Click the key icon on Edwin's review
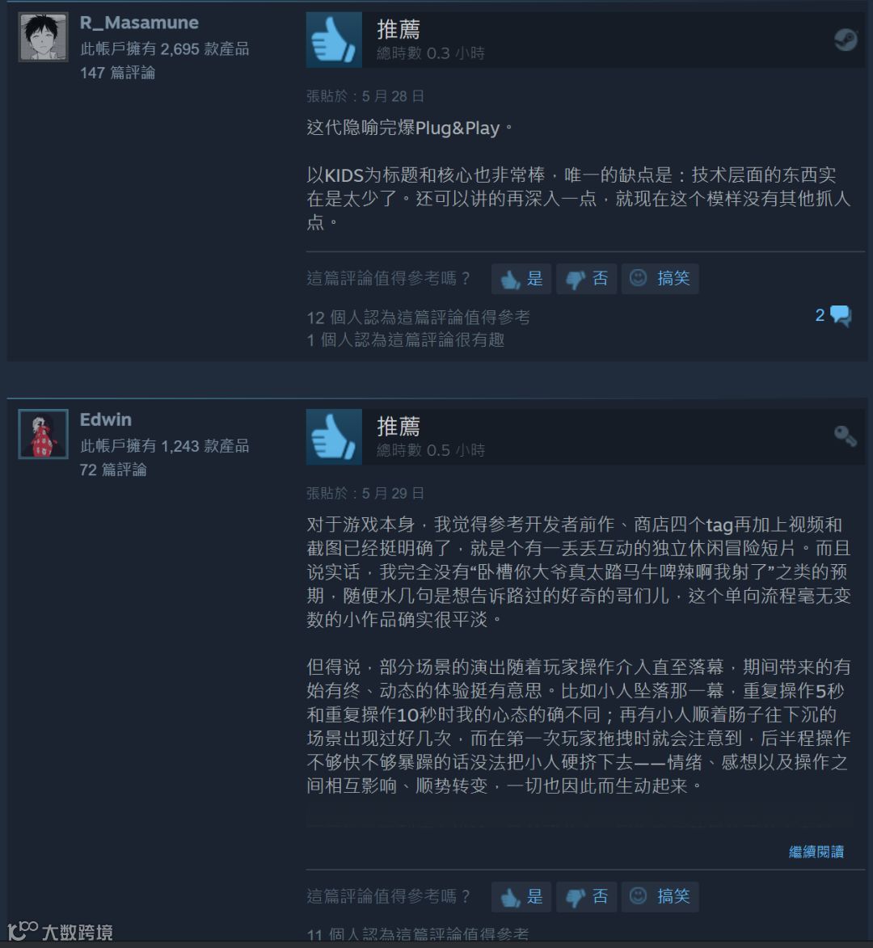This screenshot has height=948, width=873. [846, 436]
